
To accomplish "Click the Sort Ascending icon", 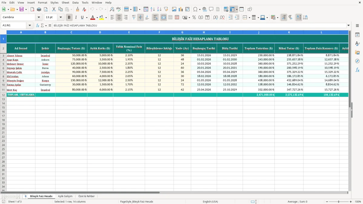I will coord(152,9).
